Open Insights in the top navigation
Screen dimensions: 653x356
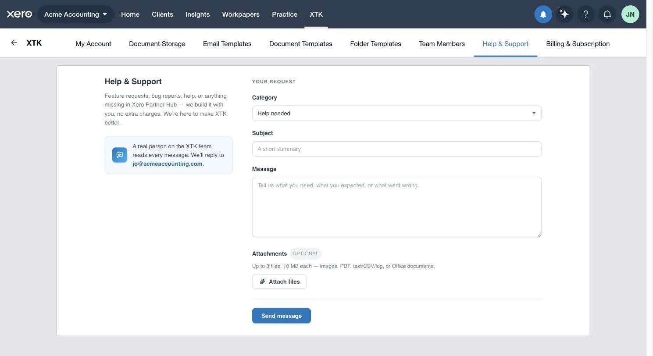[197, 14]
